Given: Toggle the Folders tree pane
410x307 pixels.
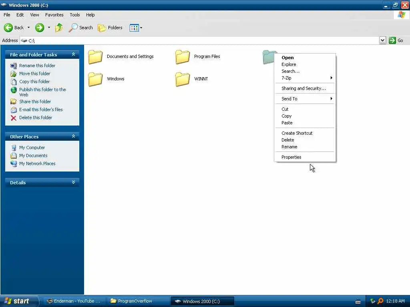Looking at the screenshot, I should coord(110,28).
